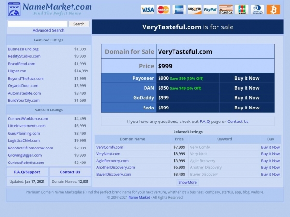Screen dimensions: 290x217
Task: Open the GrowingBigger.com listing
Action: tap(25, 155)
